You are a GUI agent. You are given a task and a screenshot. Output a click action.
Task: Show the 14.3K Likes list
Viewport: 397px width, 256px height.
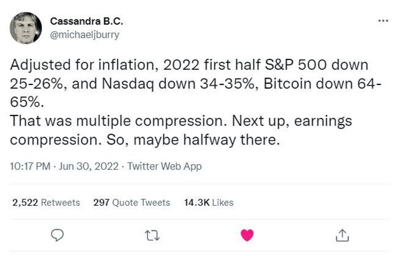click(209, 202)
